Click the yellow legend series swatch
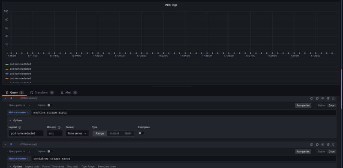The height and width of the screenshot is (168, 343). (x=7, y=69)
